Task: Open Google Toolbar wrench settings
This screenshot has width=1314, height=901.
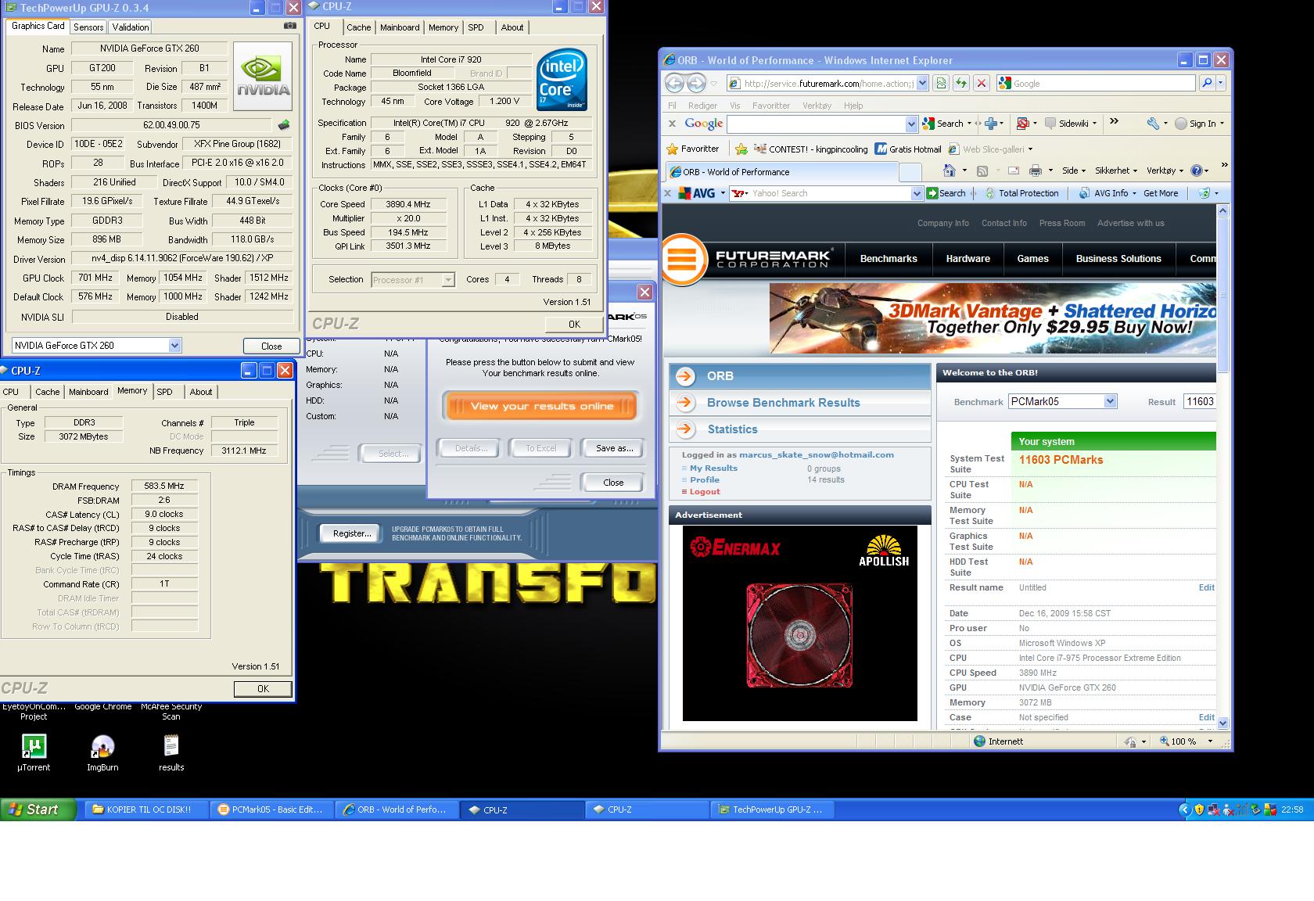Action: [x=1154, y=124]
